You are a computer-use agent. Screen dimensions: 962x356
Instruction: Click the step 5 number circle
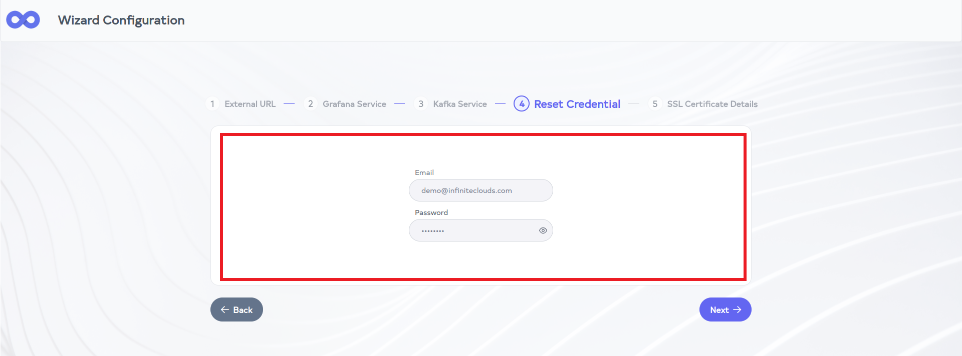coord(655,104)
